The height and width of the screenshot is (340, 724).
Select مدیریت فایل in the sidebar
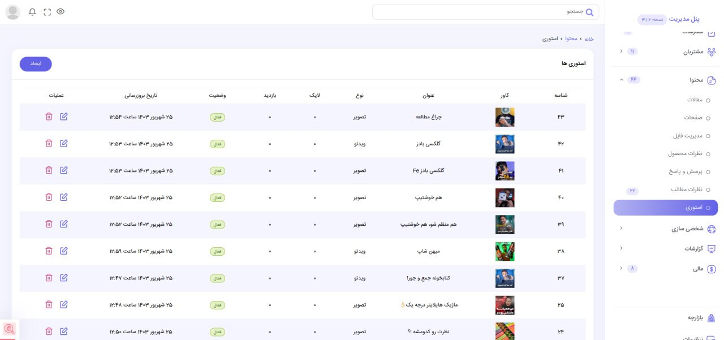point(687,136)
